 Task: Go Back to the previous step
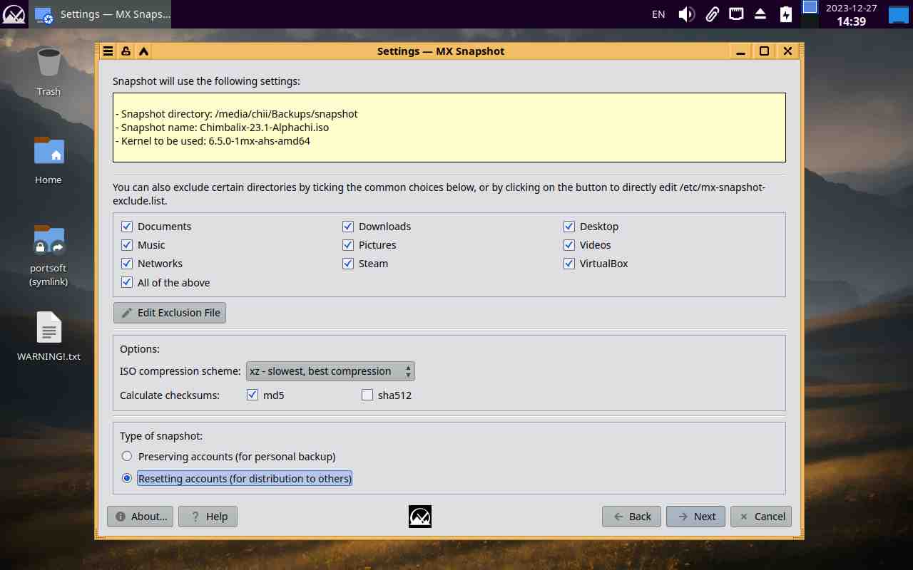tap(631, 517)
